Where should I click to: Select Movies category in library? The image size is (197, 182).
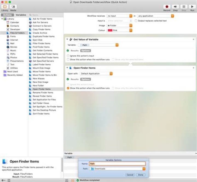click(14, 47)
